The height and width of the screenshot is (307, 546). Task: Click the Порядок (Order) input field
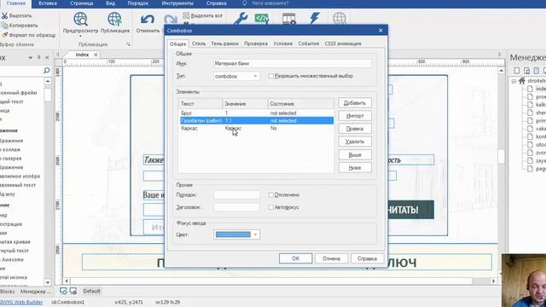237,195
